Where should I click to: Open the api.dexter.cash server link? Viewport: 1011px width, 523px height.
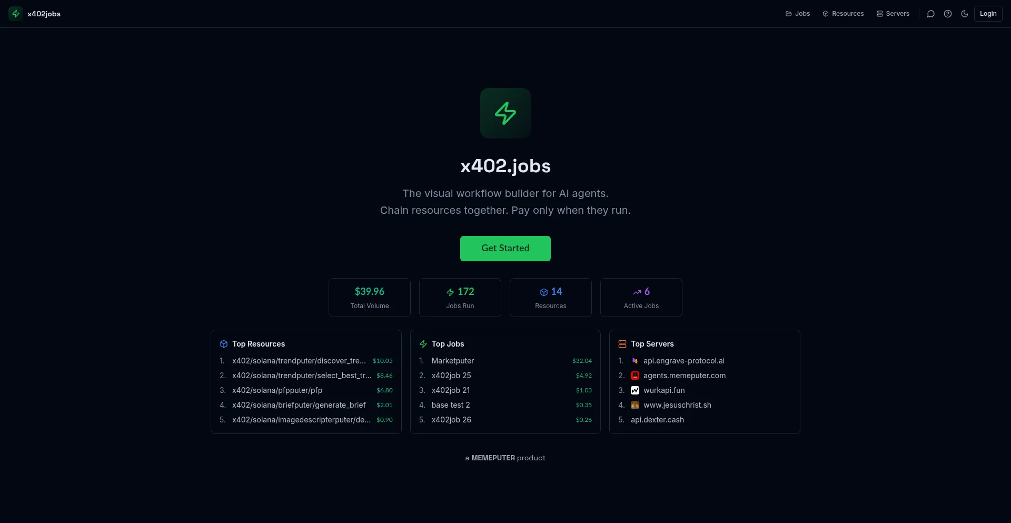point(658,420)
